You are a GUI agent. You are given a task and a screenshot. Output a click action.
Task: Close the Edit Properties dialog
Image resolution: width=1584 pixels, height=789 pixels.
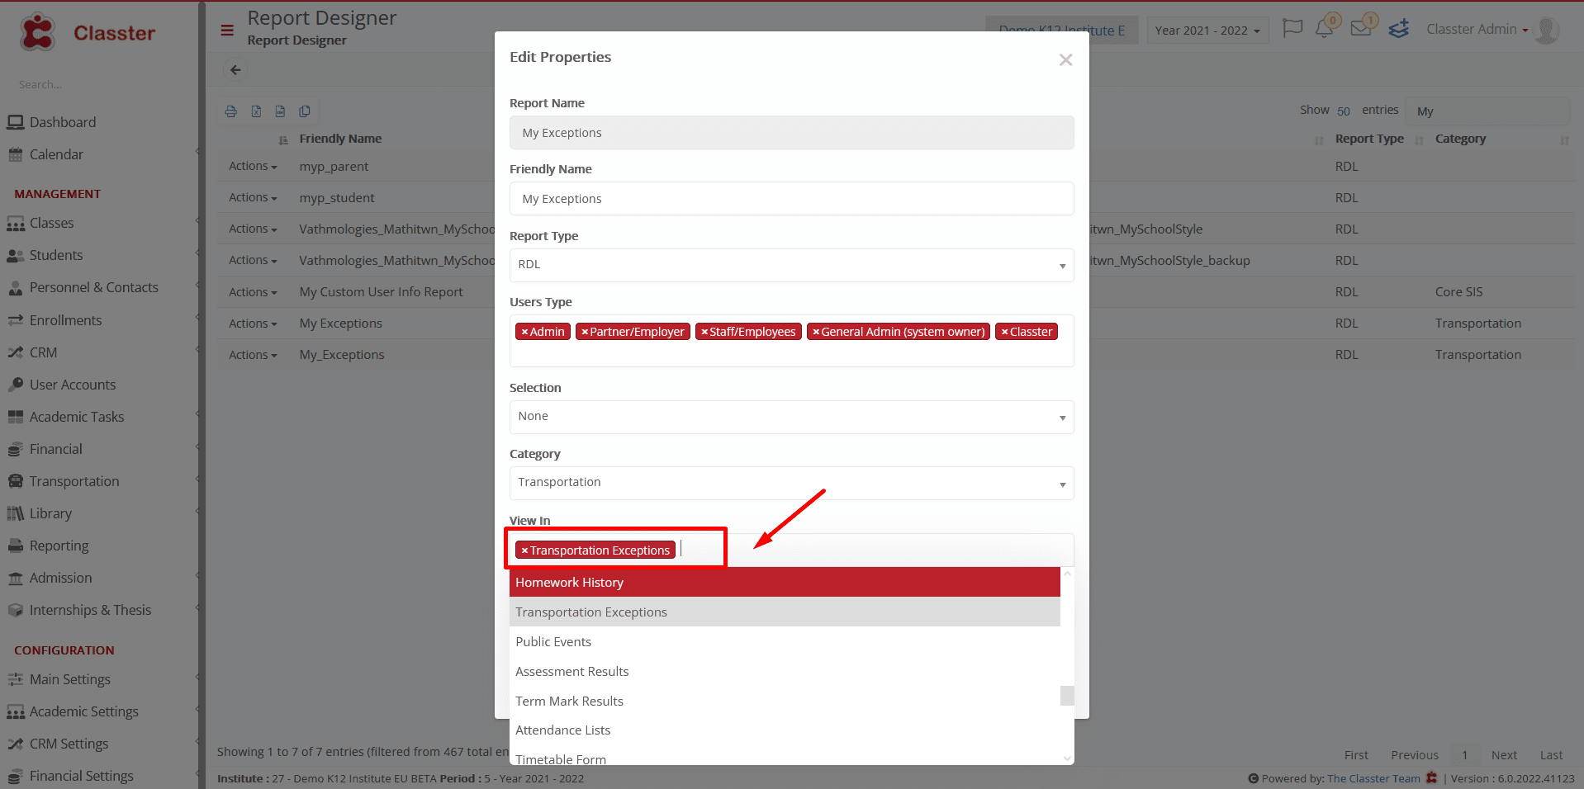(x=1065, y=60)
